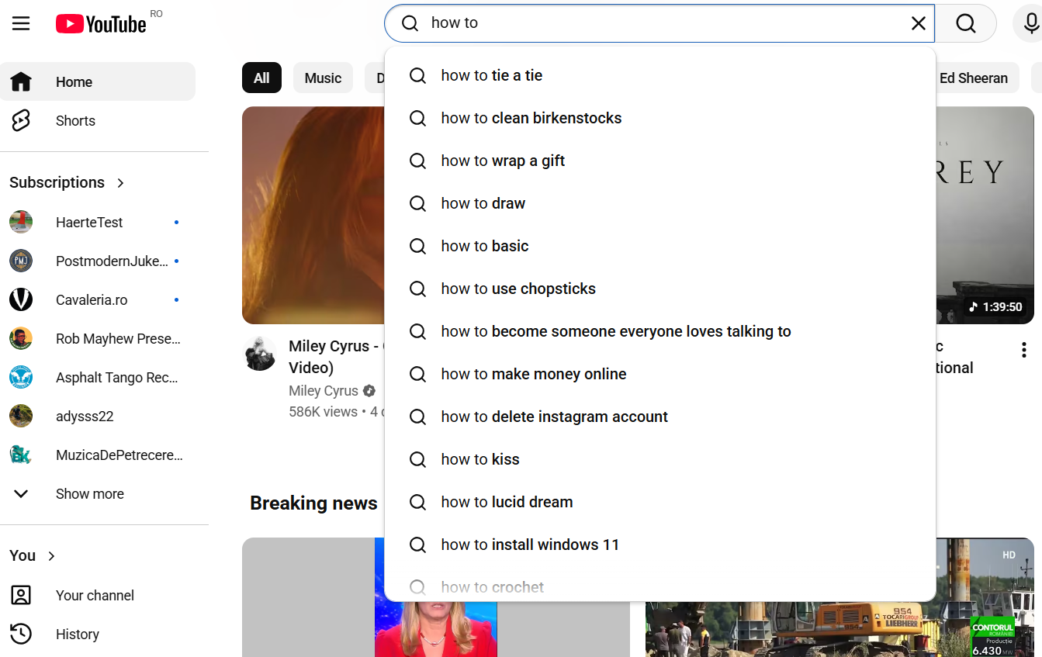Go to Miley Cyrus channel name link
This screenshot has height=657, width=1042.
[x=324, y=391]
